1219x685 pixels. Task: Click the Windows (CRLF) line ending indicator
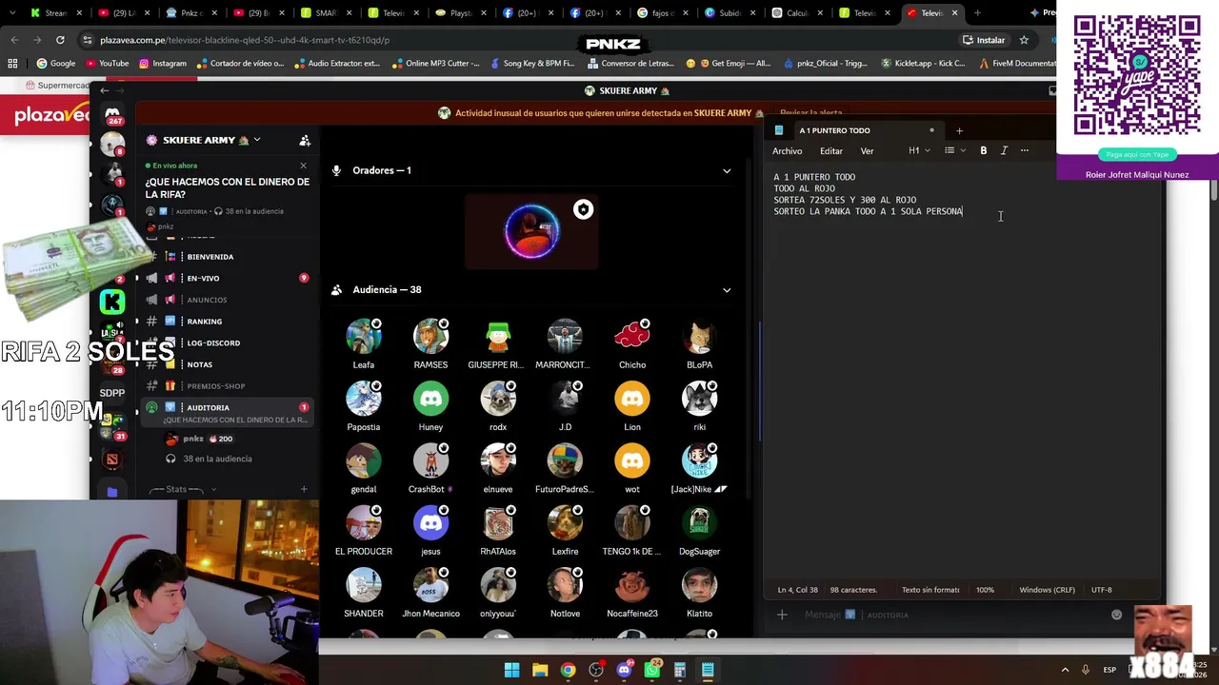pyautogui.click(x=1047, y=590)
